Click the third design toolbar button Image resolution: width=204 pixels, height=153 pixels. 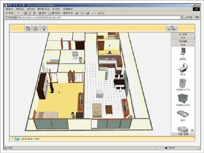[44, 28]
